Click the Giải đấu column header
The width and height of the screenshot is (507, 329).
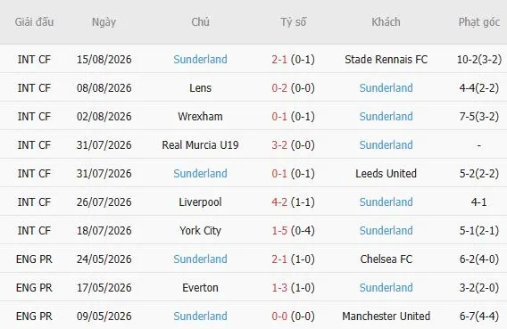pos(34,22)
